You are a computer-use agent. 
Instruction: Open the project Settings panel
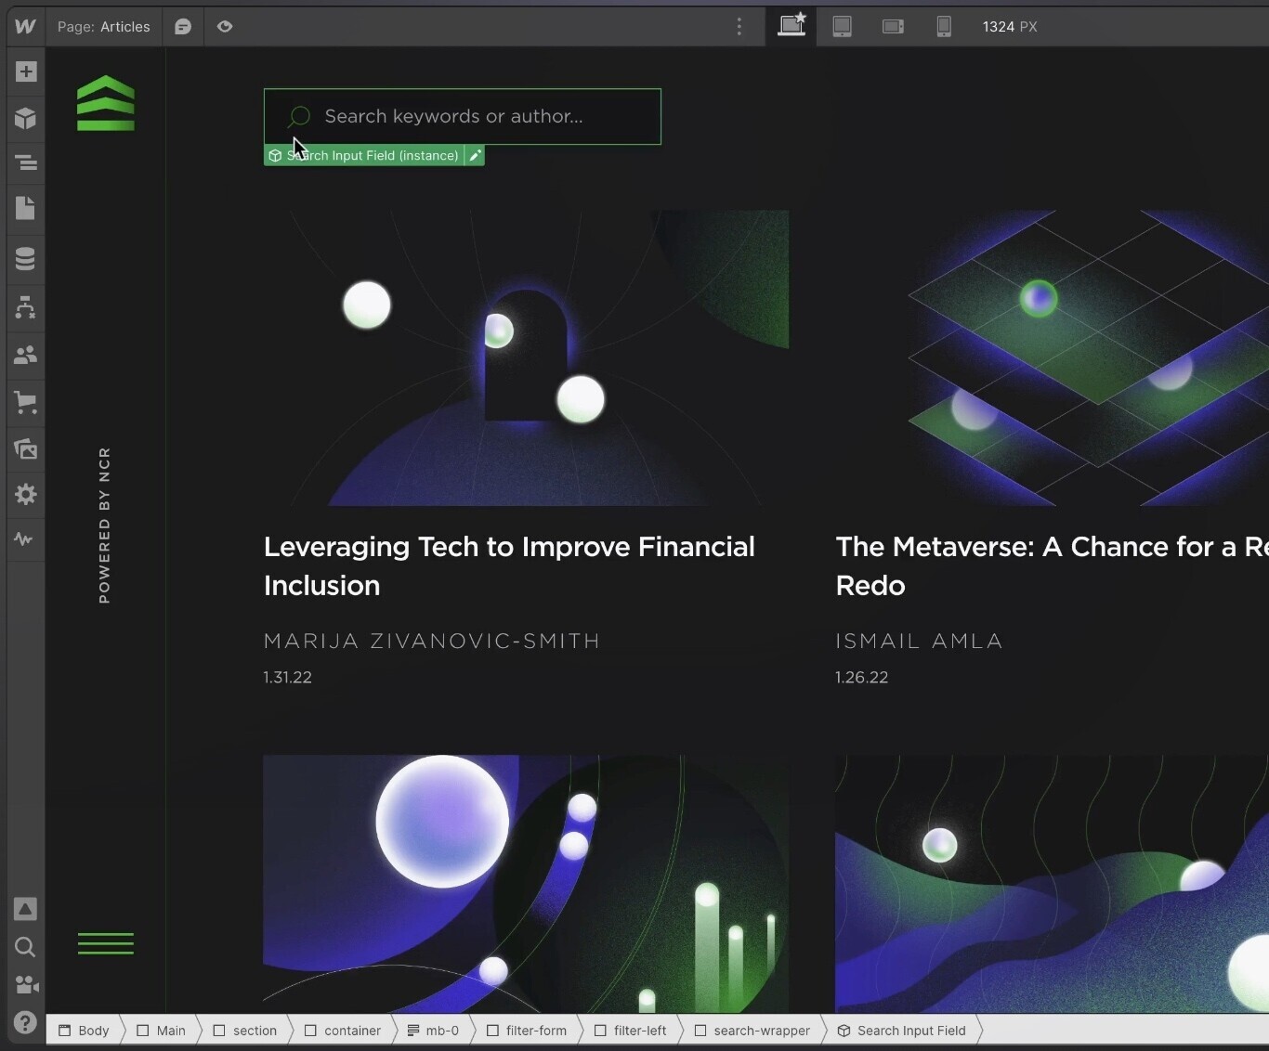tap(25, 495)
